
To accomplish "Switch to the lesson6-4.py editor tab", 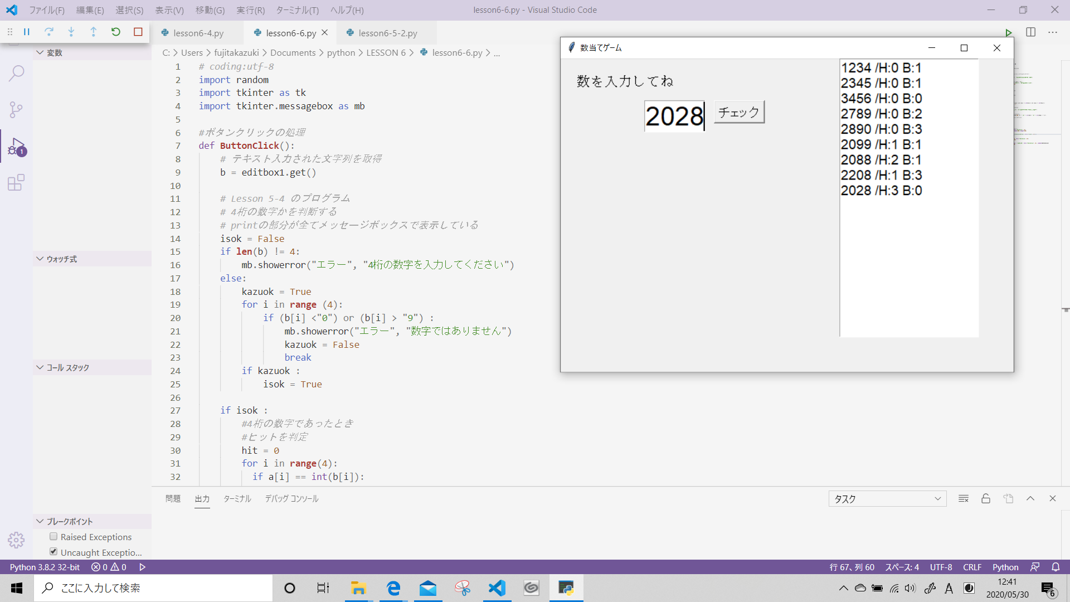I will point(198,33).
